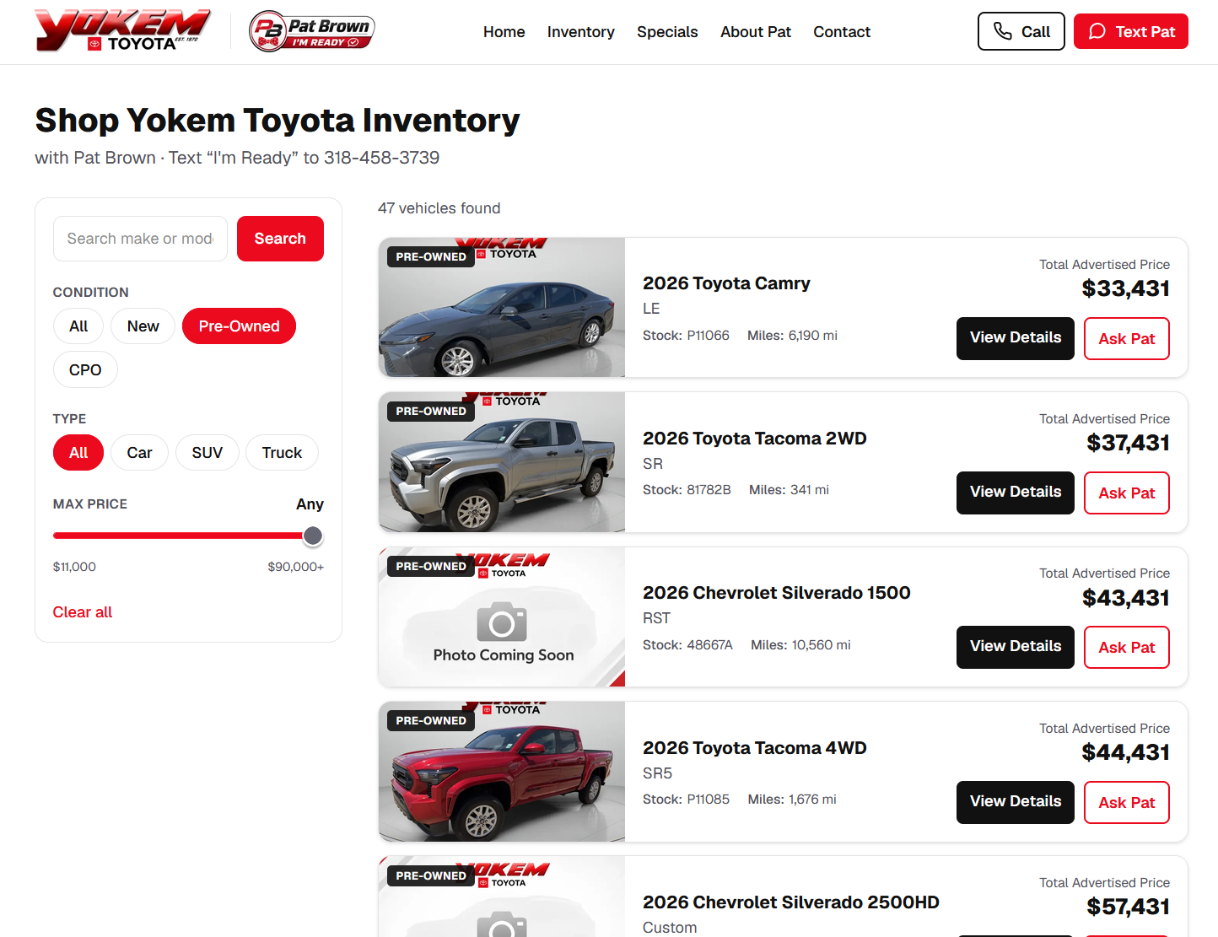Image resolution: width=1218 pixels, height=937 pixels.
Task: Ask Pat about the Tacoma 4WD
Action: (x=1127, y=802)
